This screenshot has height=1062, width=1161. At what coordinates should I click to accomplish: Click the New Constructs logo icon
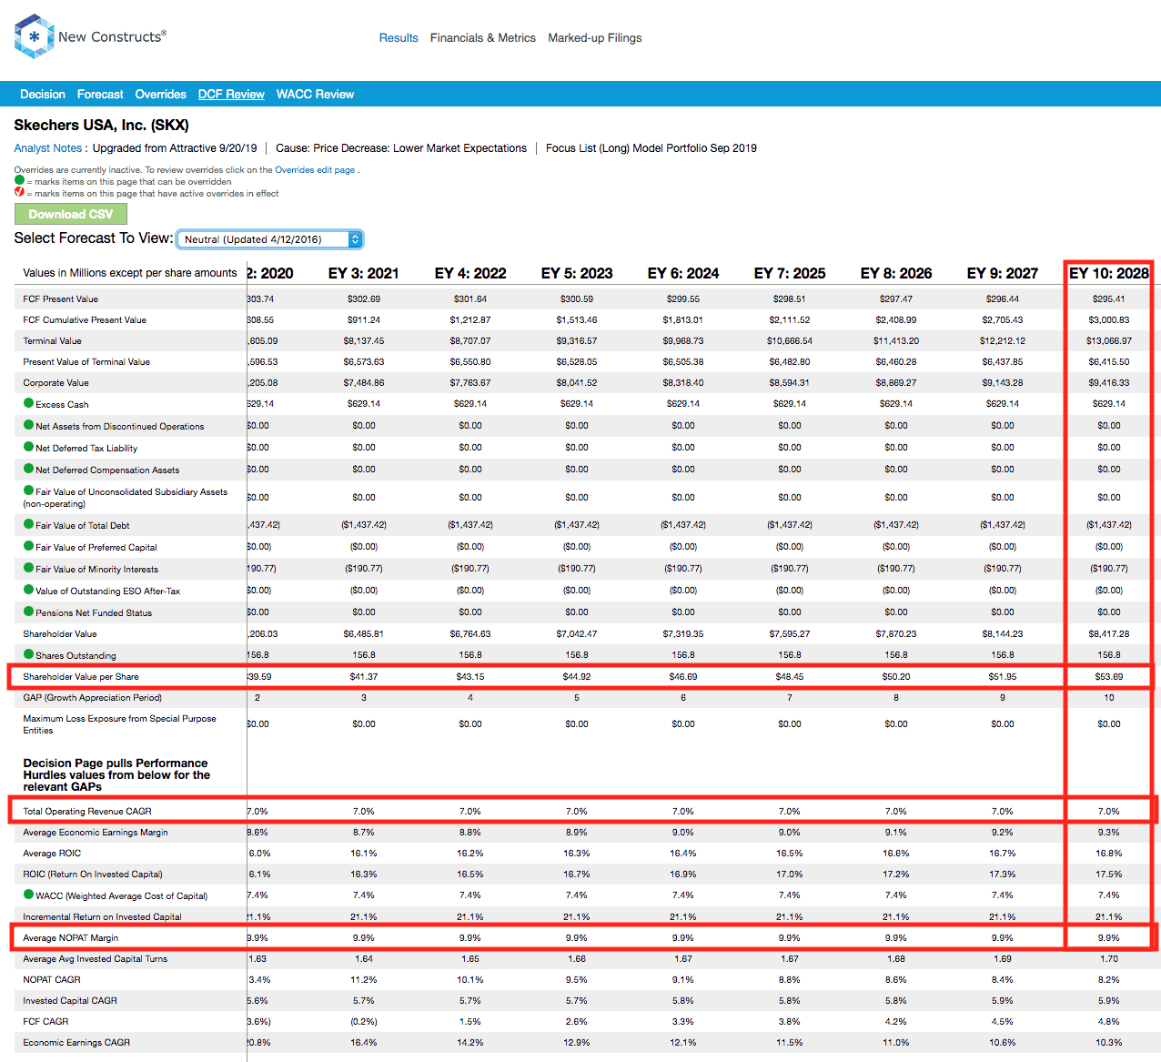pos(34,36)
